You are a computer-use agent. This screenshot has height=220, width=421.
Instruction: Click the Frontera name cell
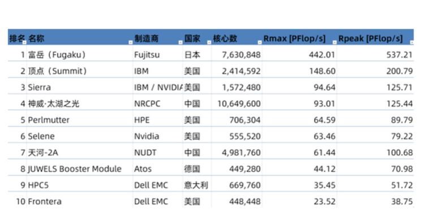(x=80, y=201)
